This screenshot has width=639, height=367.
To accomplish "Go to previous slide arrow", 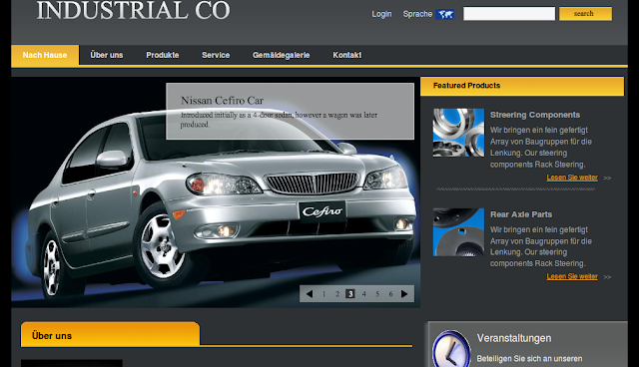I will tap(310, 294).
